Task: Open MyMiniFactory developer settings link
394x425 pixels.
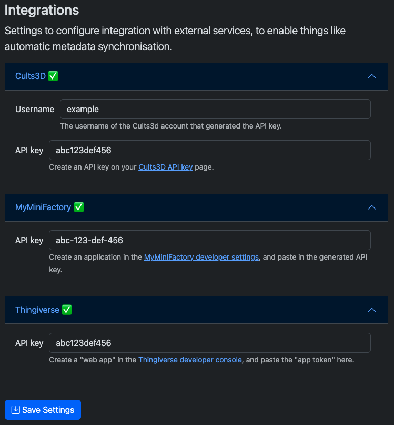Action: (201, 257)
